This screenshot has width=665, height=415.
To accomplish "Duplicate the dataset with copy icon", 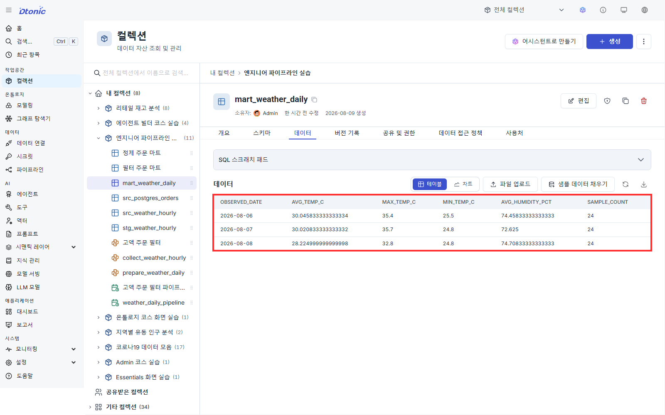I will (626, 101).
